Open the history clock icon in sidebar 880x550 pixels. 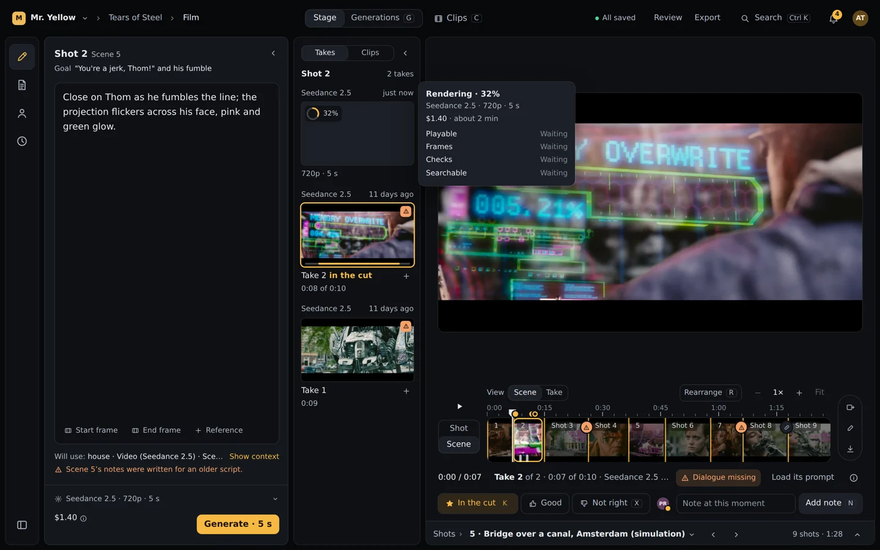(x=22, y=141)
